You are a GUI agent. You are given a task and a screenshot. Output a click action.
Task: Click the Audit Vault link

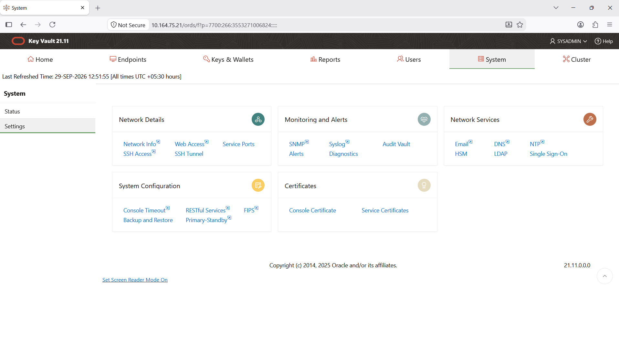pos(396,144)
